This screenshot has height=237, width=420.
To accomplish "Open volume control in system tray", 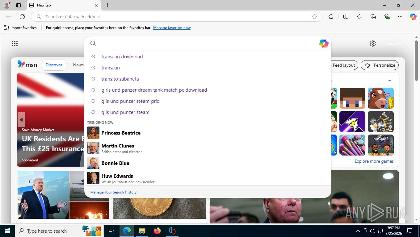I will 372,231.
